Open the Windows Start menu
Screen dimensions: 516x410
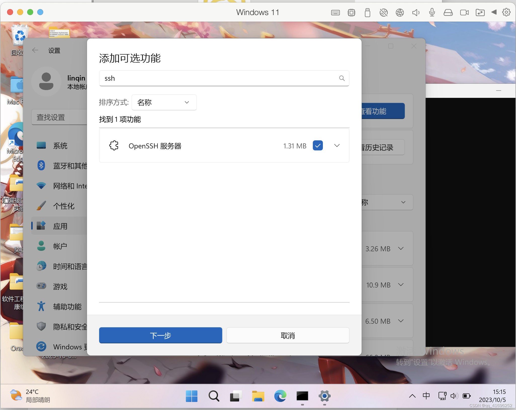coord(192,396)
